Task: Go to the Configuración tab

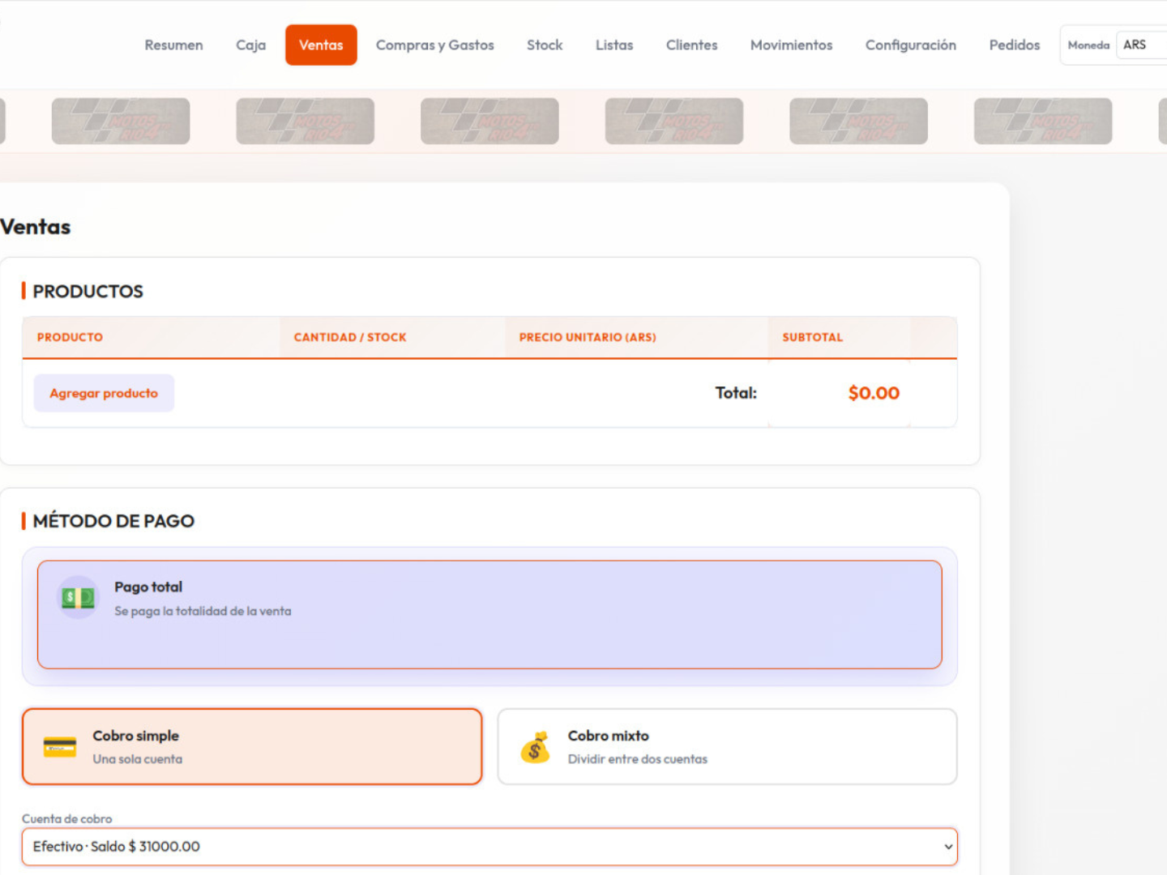Action: tap(910, 45)
